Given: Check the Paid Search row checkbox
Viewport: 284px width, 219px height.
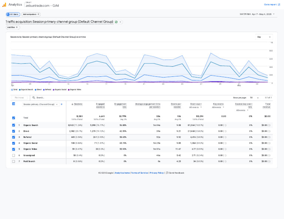Looking at the screenshot, I should point(14,161).
